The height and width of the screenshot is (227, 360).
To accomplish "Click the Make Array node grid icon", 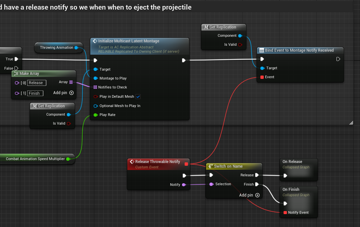I will (16, 74).
